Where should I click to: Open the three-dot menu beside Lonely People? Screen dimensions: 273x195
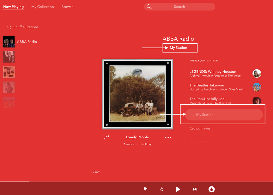pyautogui.click(x=168, y=137)
